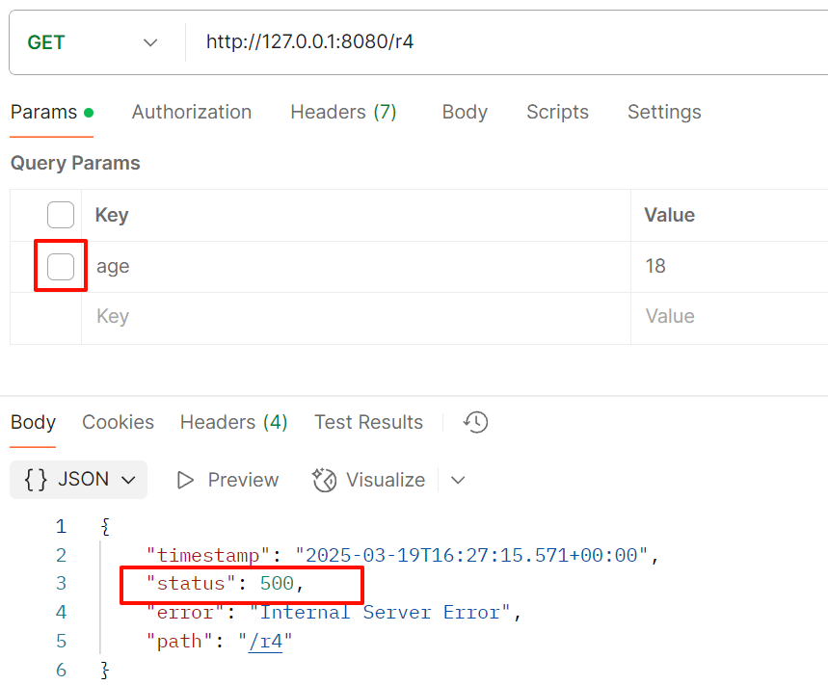Image resolution: width=828 pixels, height=685 pixels.
Task: Open the response Cookies tab
Action: (118, 423)
